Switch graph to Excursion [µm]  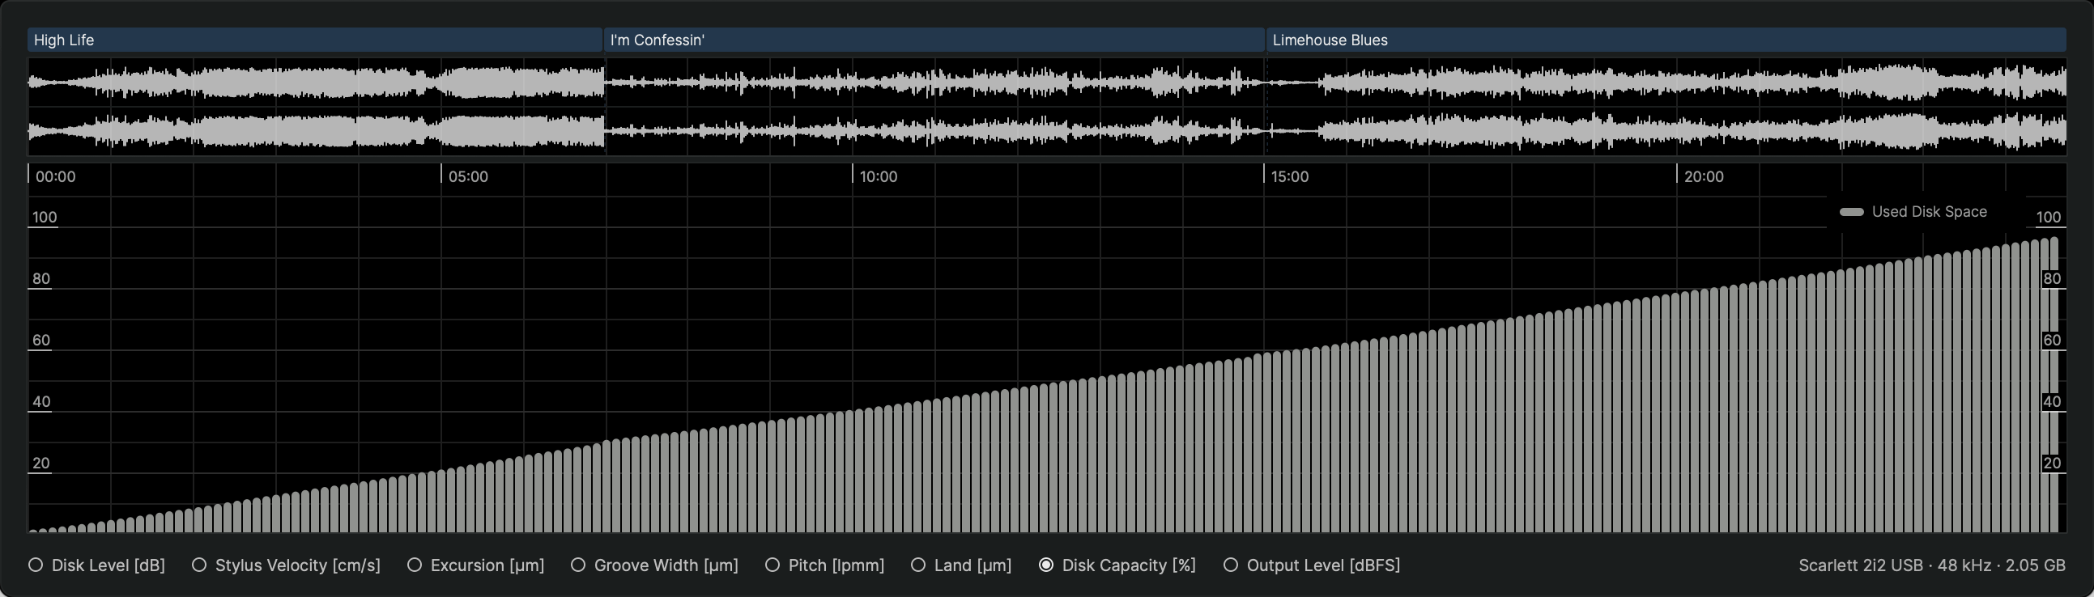click(x=415, y=565)
